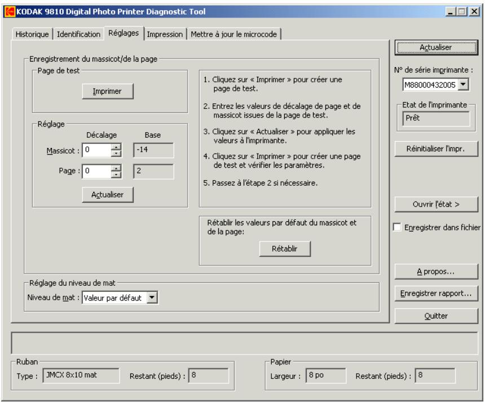Switch to the Identification tab
The height and width of the screenshot is (402, 485).
point(78,34)
